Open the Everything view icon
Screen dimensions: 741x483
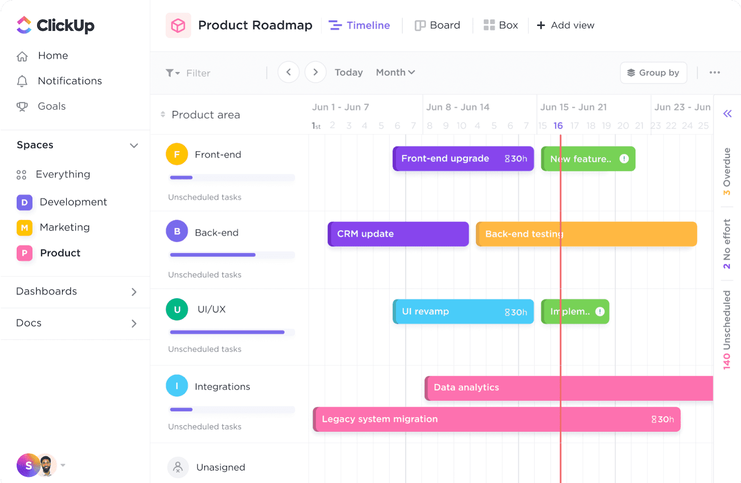21,174
